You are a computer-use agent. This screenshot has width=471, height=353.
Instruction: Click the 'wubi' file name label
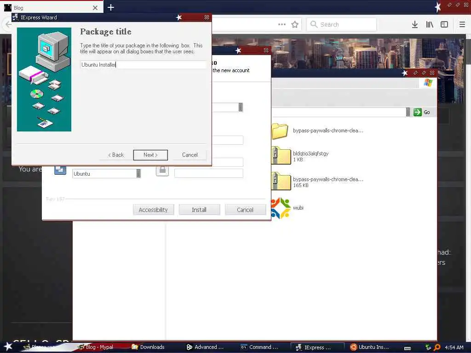click(298, 208)
